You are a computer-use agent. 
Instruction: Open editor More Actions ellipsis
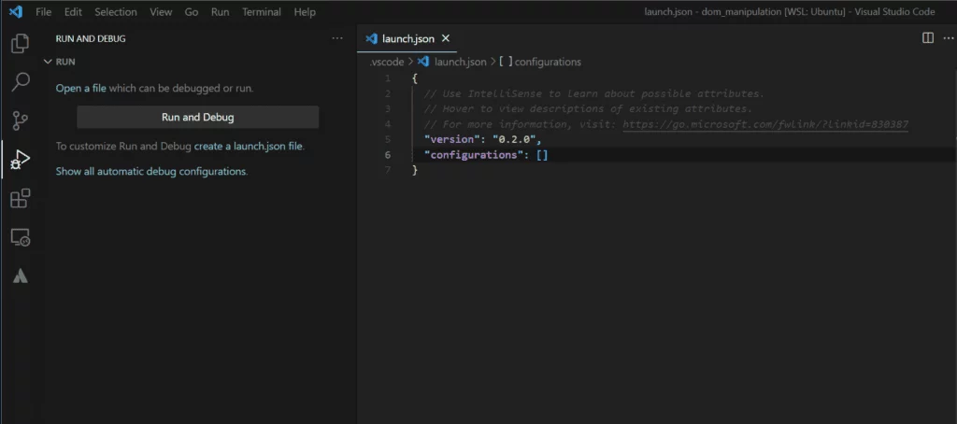(948, 38)
